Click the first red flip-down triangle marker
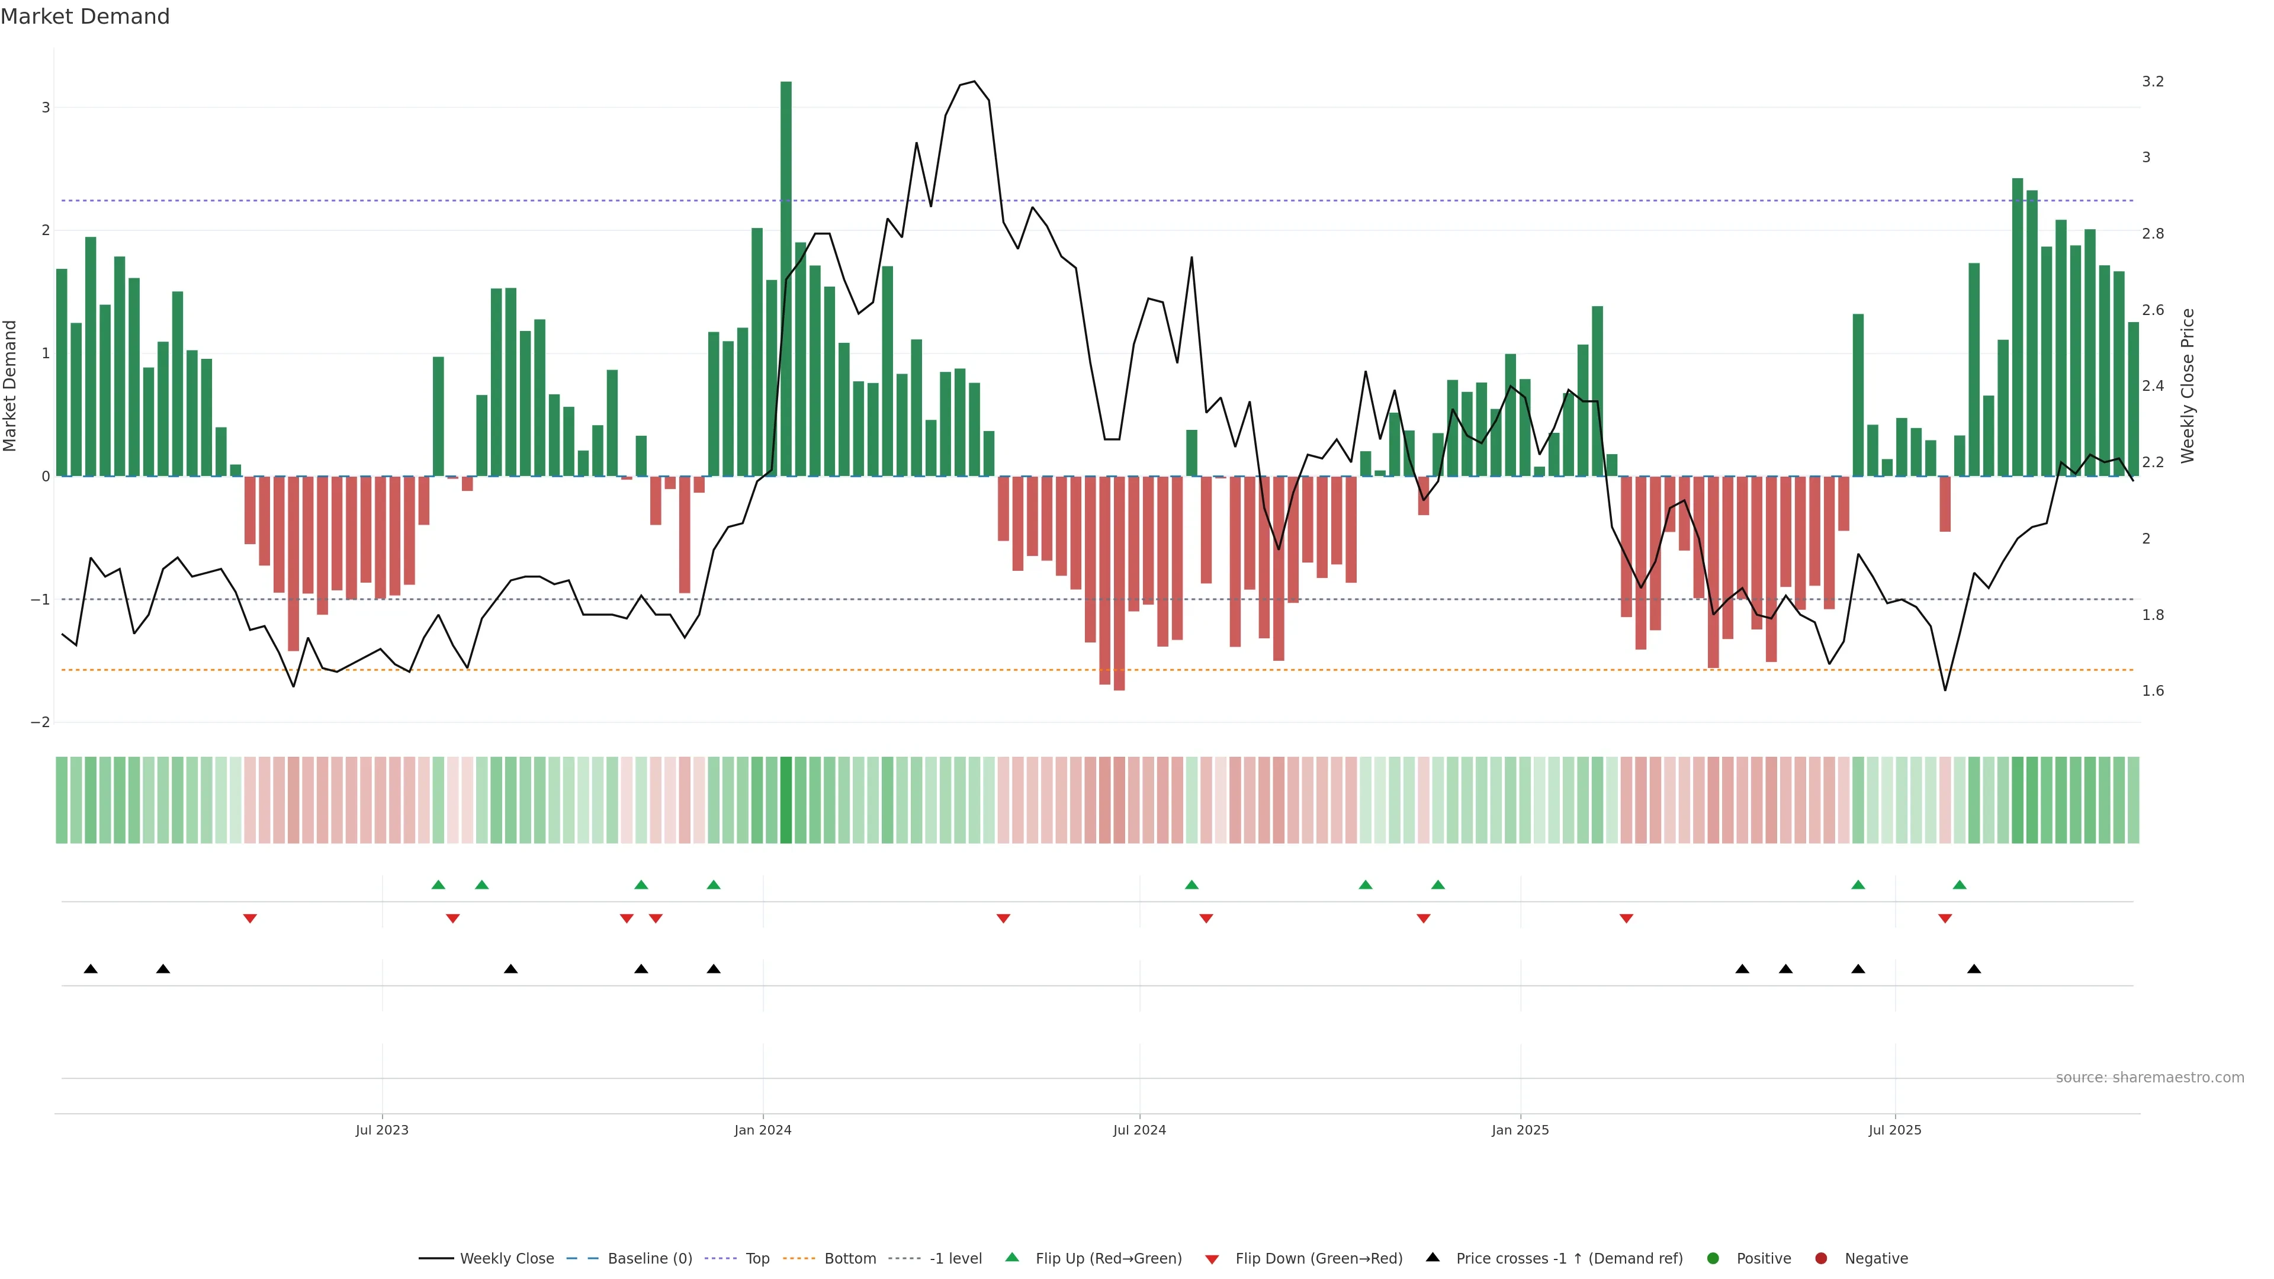2274x1279 pixels. [250, 919]
